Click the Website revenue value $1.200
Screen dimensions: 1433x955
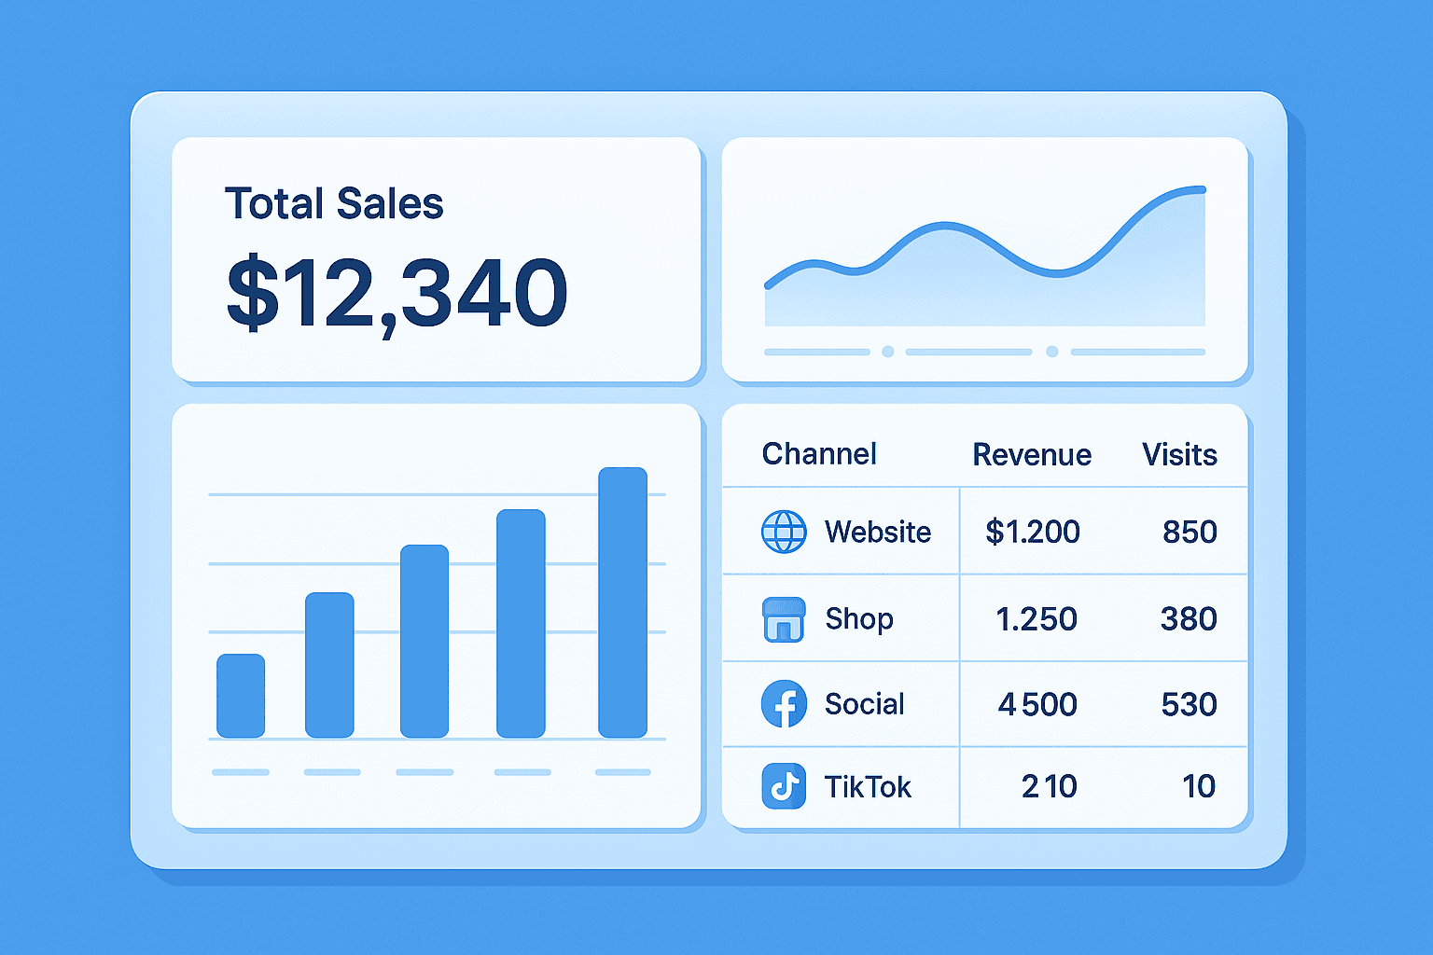(1032, 533)
